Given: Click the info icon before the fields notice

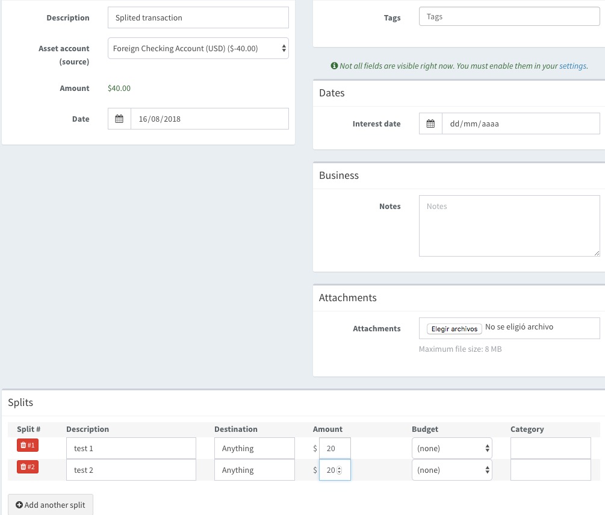Looking at the screenshot, I should 334,65.
